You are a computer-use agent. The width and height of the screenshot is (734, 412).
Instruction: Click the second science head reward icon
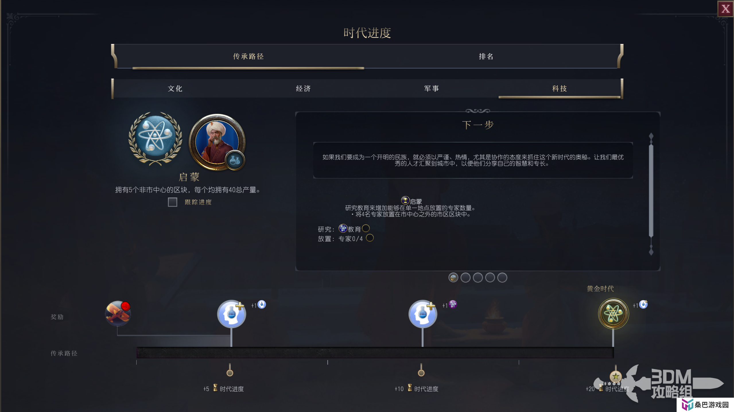(x=423, y=314)
